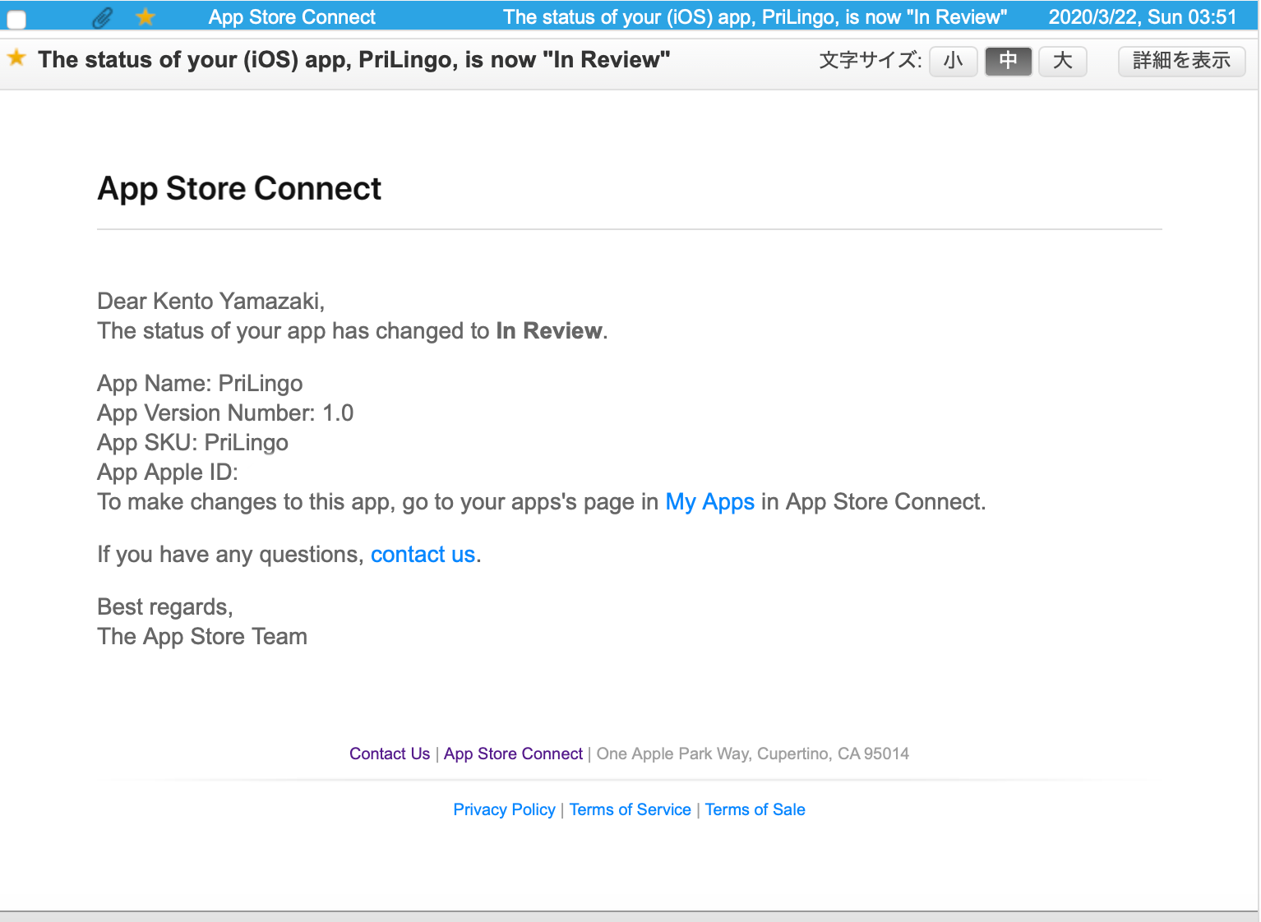Set font size to small (小)
The image size is (1261, 922).
954,61
